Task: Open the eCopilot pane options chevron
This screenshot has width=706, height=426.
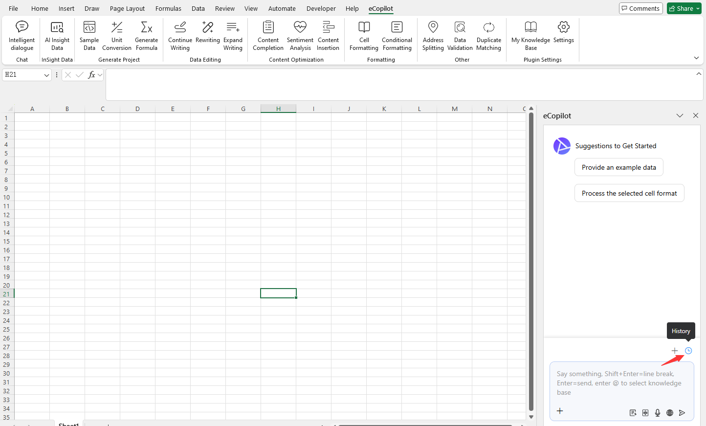Action: click(x=680, y=115)
